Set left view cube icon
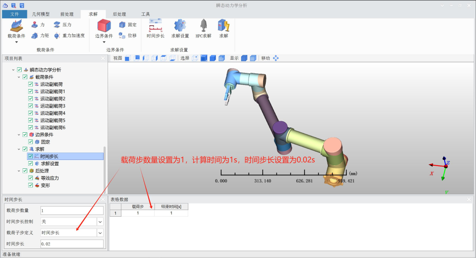476x258 pixels. (146, 58)
